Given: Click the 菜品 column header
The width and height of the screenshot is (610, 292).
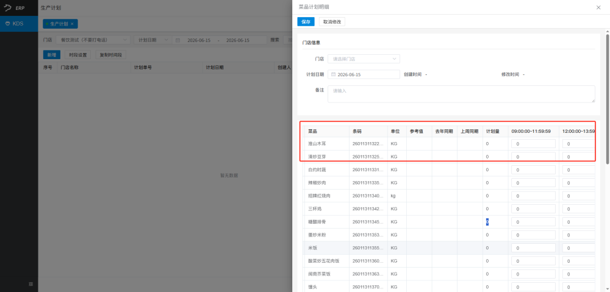Looking at the screenshot, I should [x=326, y=131].
